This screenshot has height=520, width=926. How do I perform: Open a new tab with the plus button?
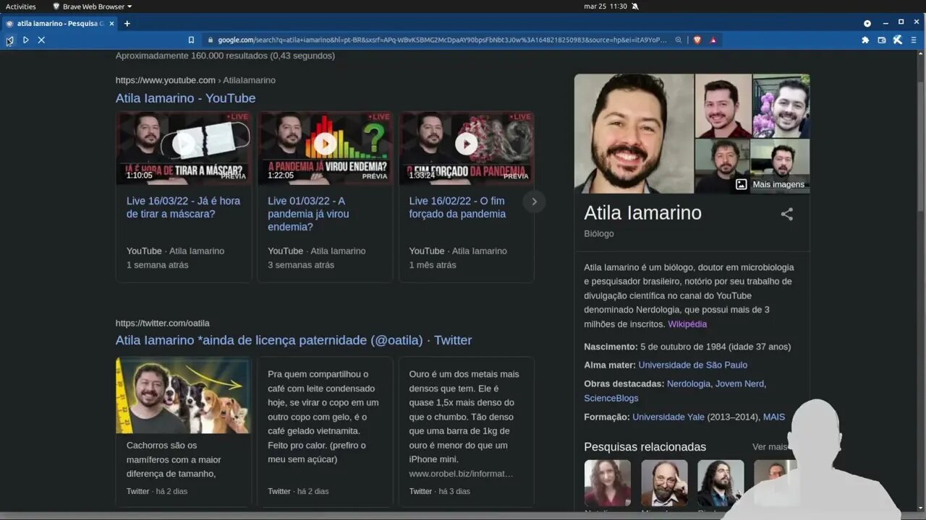[127, 23]
